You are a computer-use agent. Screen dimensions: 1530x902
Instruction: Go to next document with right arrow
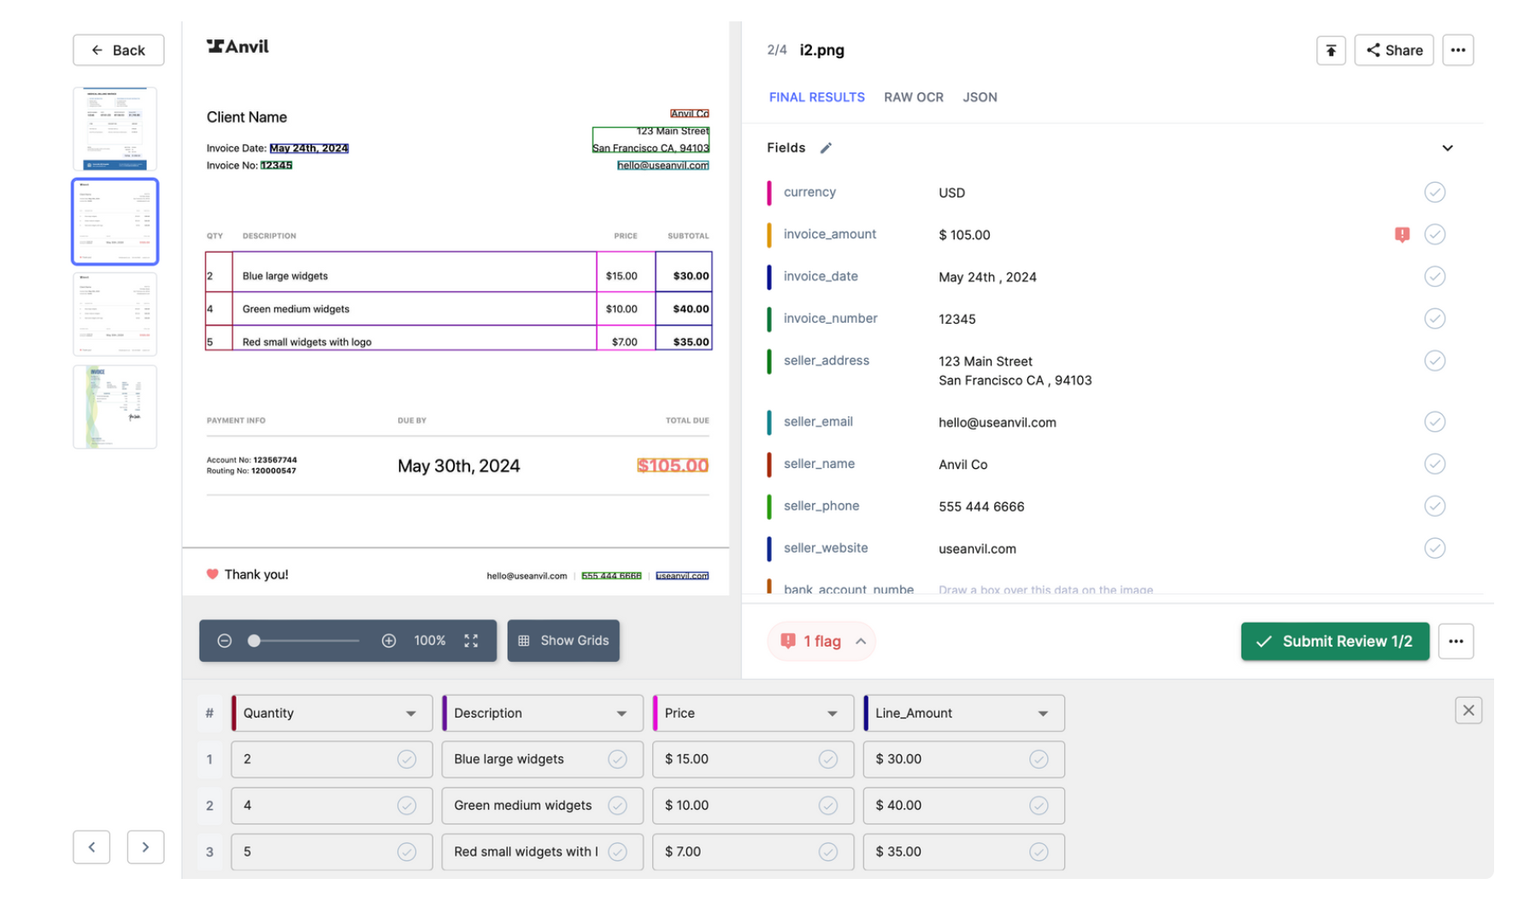pos(145,847)
